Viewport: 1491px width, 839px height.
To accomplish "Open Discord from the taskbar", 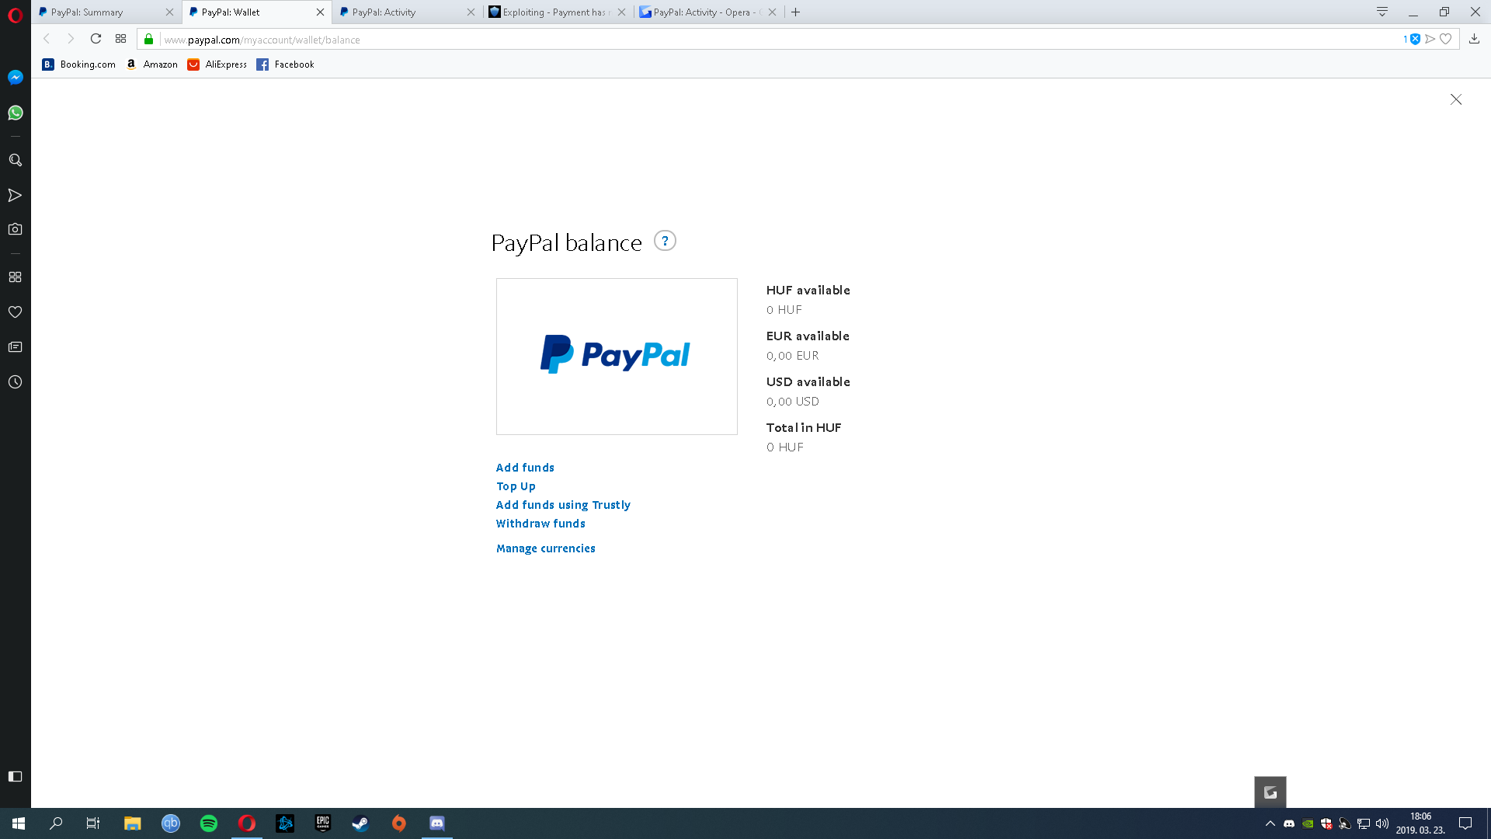I will click(436, 823).
